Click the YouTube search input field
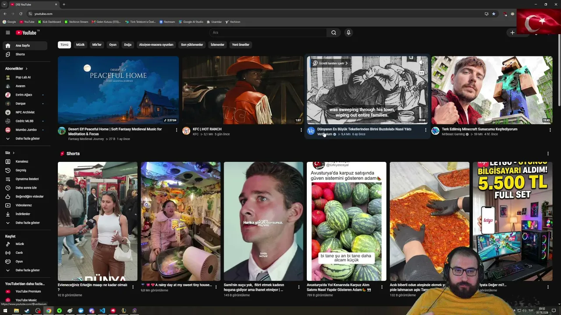Viewport: 561px width, 315px height. 268,32
